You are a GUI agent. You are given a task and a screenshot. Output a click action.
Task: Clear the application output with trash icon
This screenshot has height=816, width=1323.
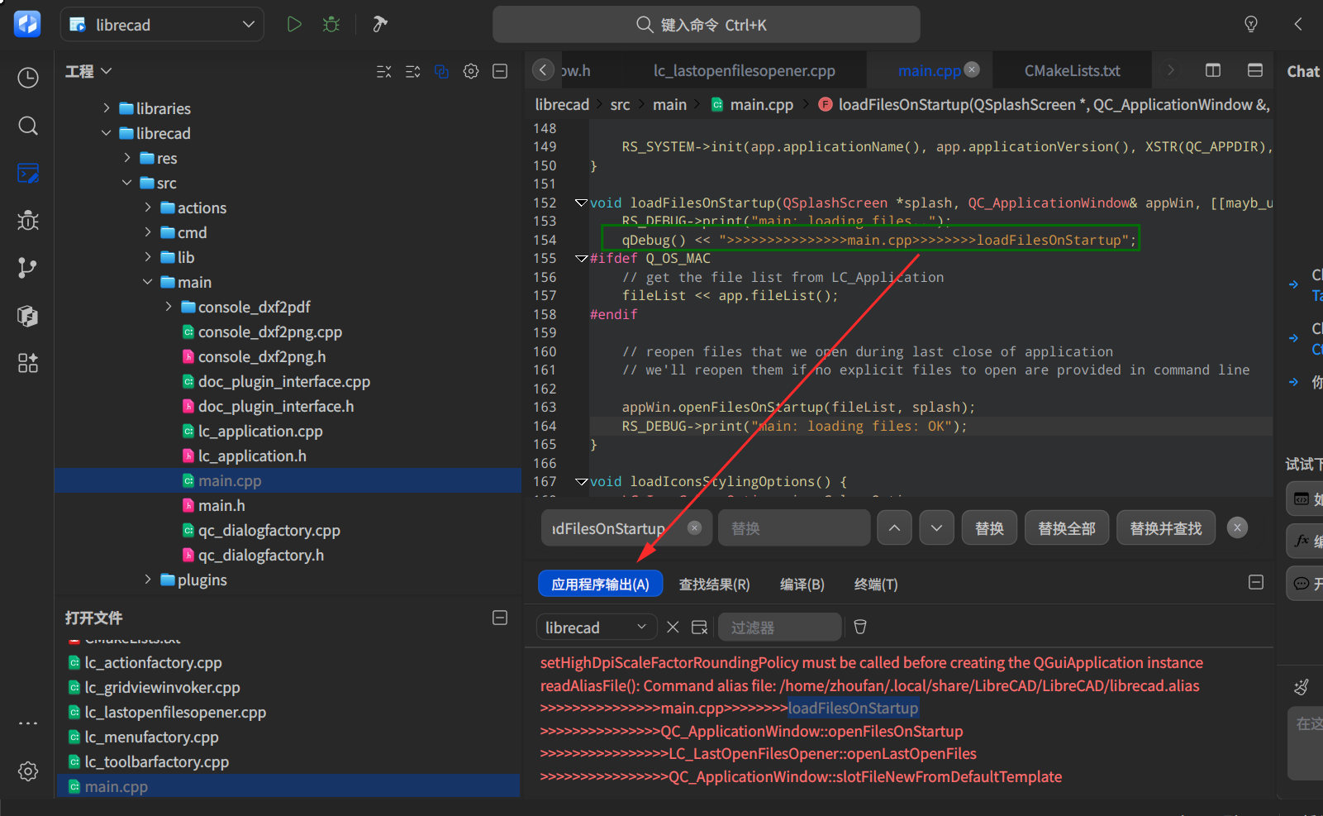tap(860, 628)
